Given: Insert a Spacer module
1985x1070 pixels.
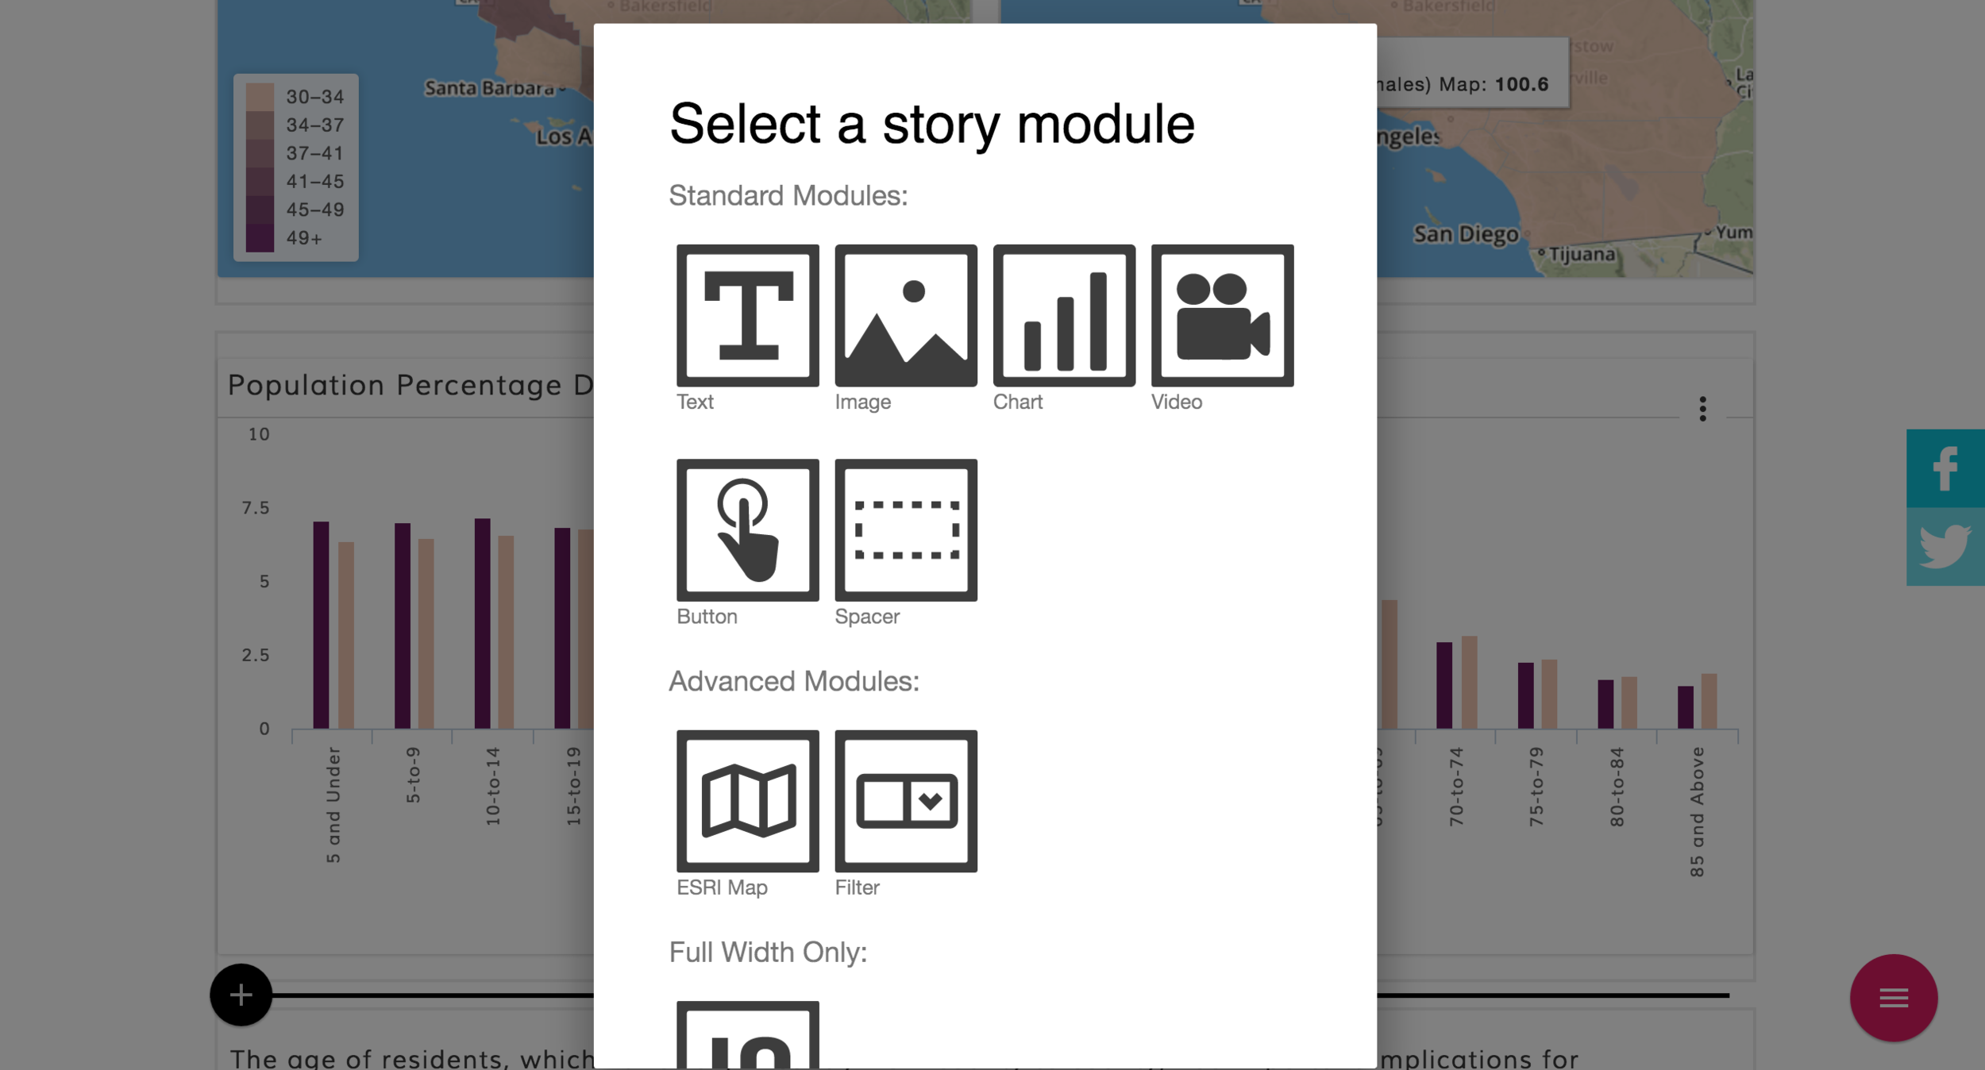Looking at the screenshot, I should (x=905, y=529).
